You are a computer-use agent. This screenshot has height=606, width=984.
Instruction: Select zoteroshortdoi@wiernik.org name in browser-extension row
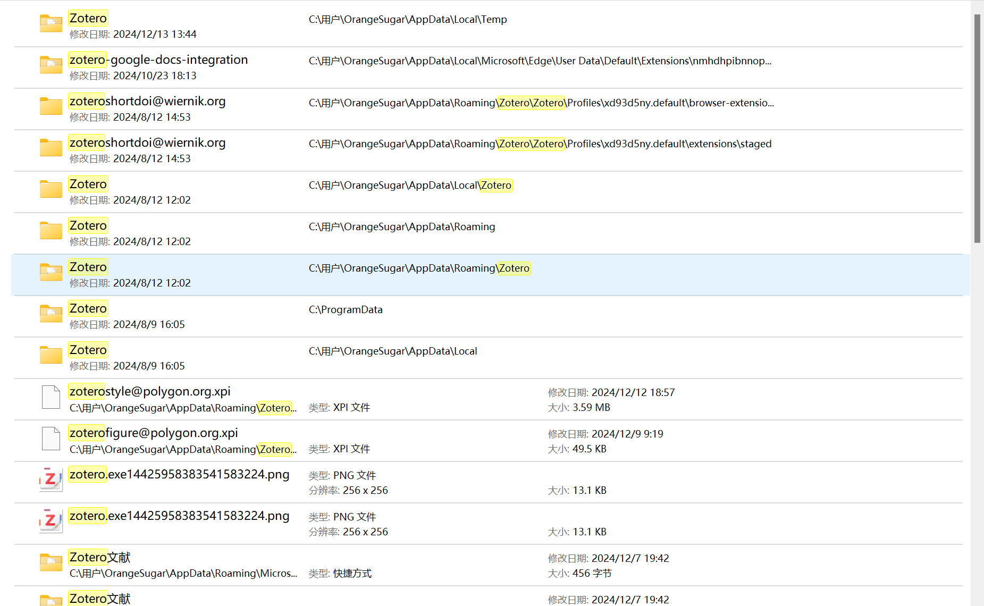[147, 101]
